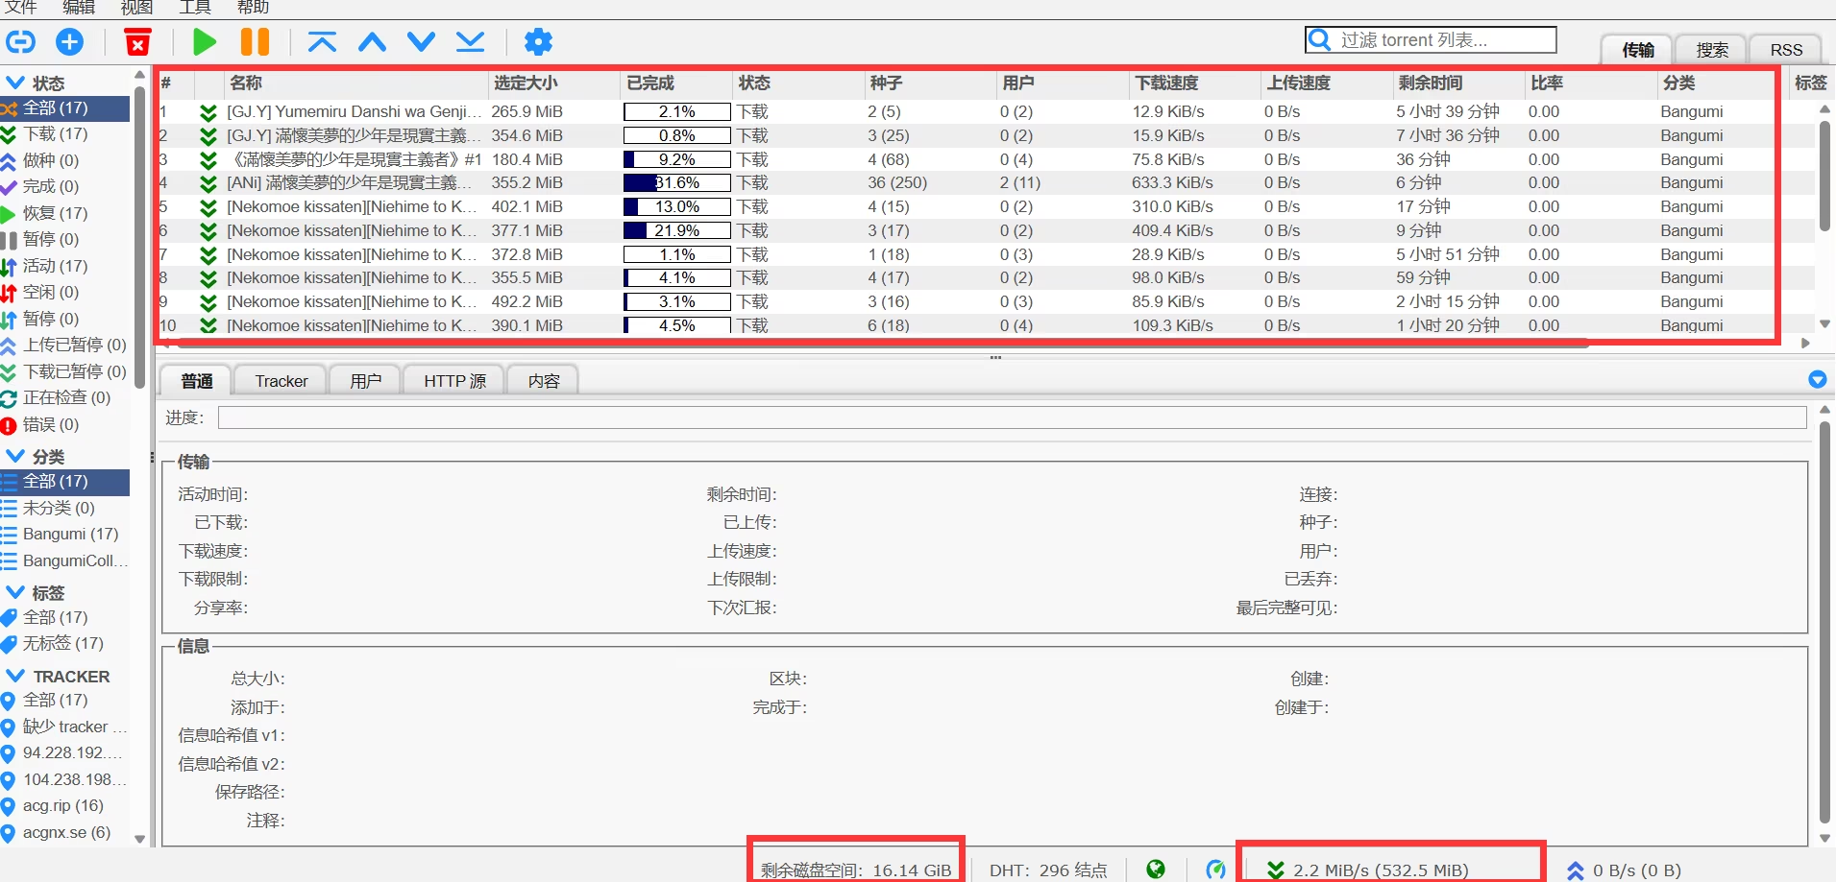Filter by 做种 (0) status

(x=50, y=160)
